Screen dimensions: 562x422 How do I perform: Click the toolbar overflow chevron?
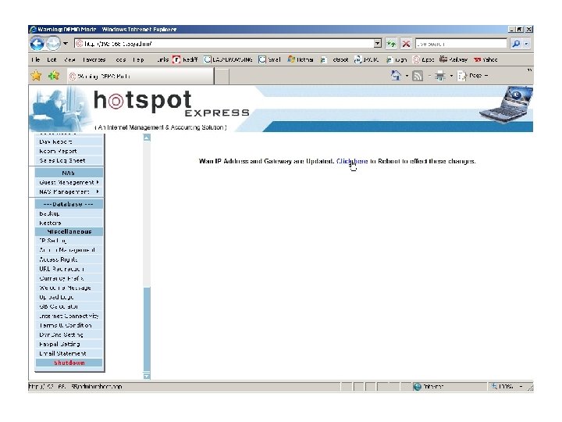click(529, 70)
